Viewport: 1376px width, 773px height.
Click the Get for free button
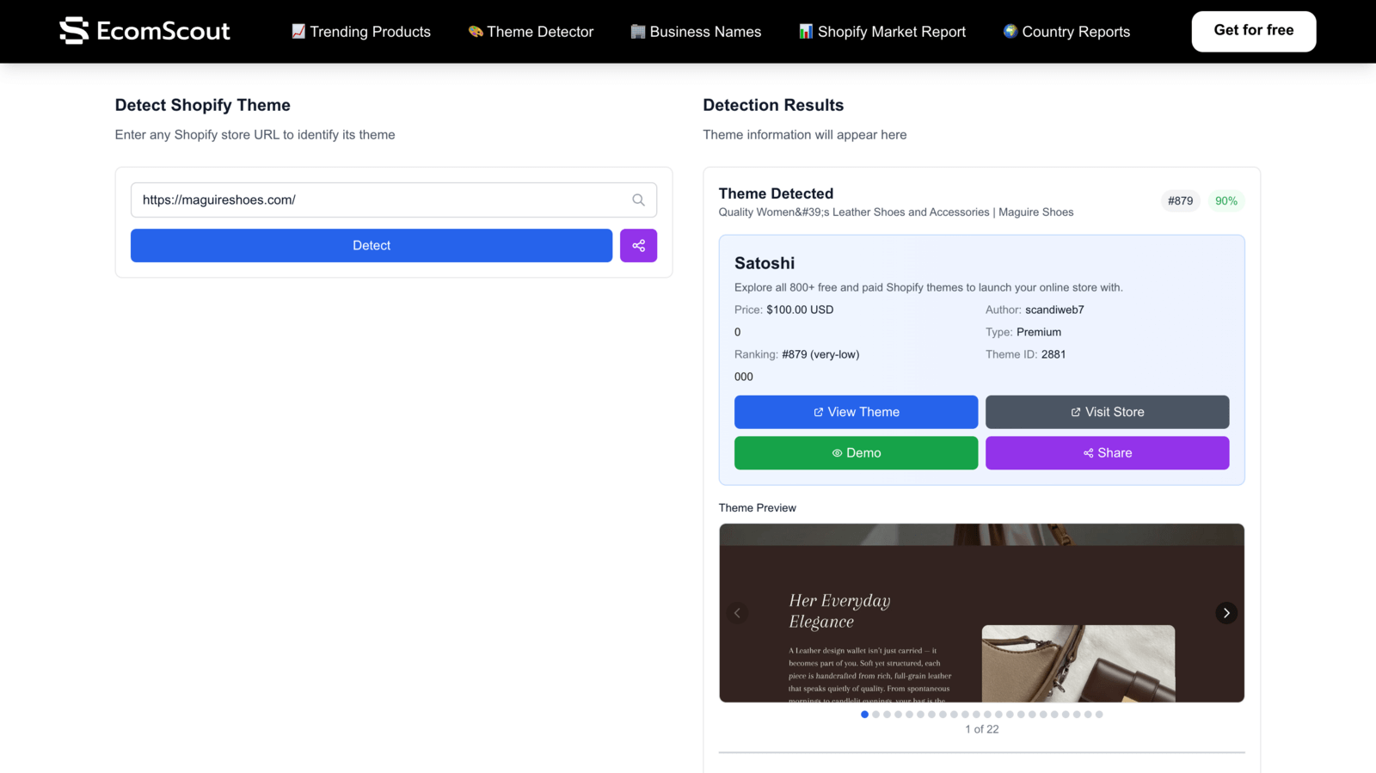pos(1254,31)
